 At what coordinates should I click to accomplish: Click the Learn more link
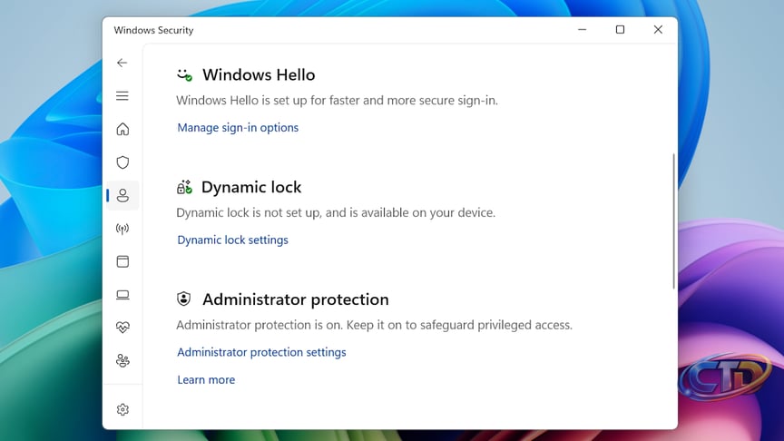point(206,379)
